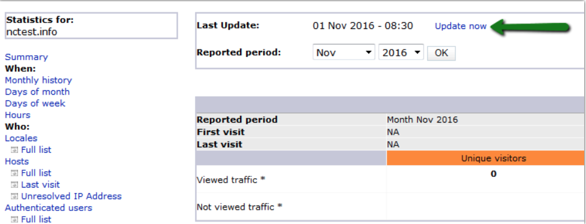Open the month dropdown showing Nov
This screenshot has width=586, height=224.
tap(344, 53)
